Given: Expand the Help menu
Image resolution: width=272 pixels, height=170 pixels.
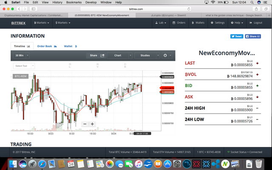Looking at the screenshot, I should coord(237,23).
